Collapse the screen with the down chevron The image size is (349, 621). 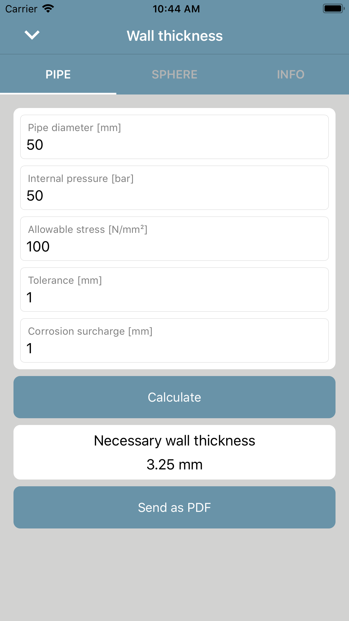tap(32, 35)
